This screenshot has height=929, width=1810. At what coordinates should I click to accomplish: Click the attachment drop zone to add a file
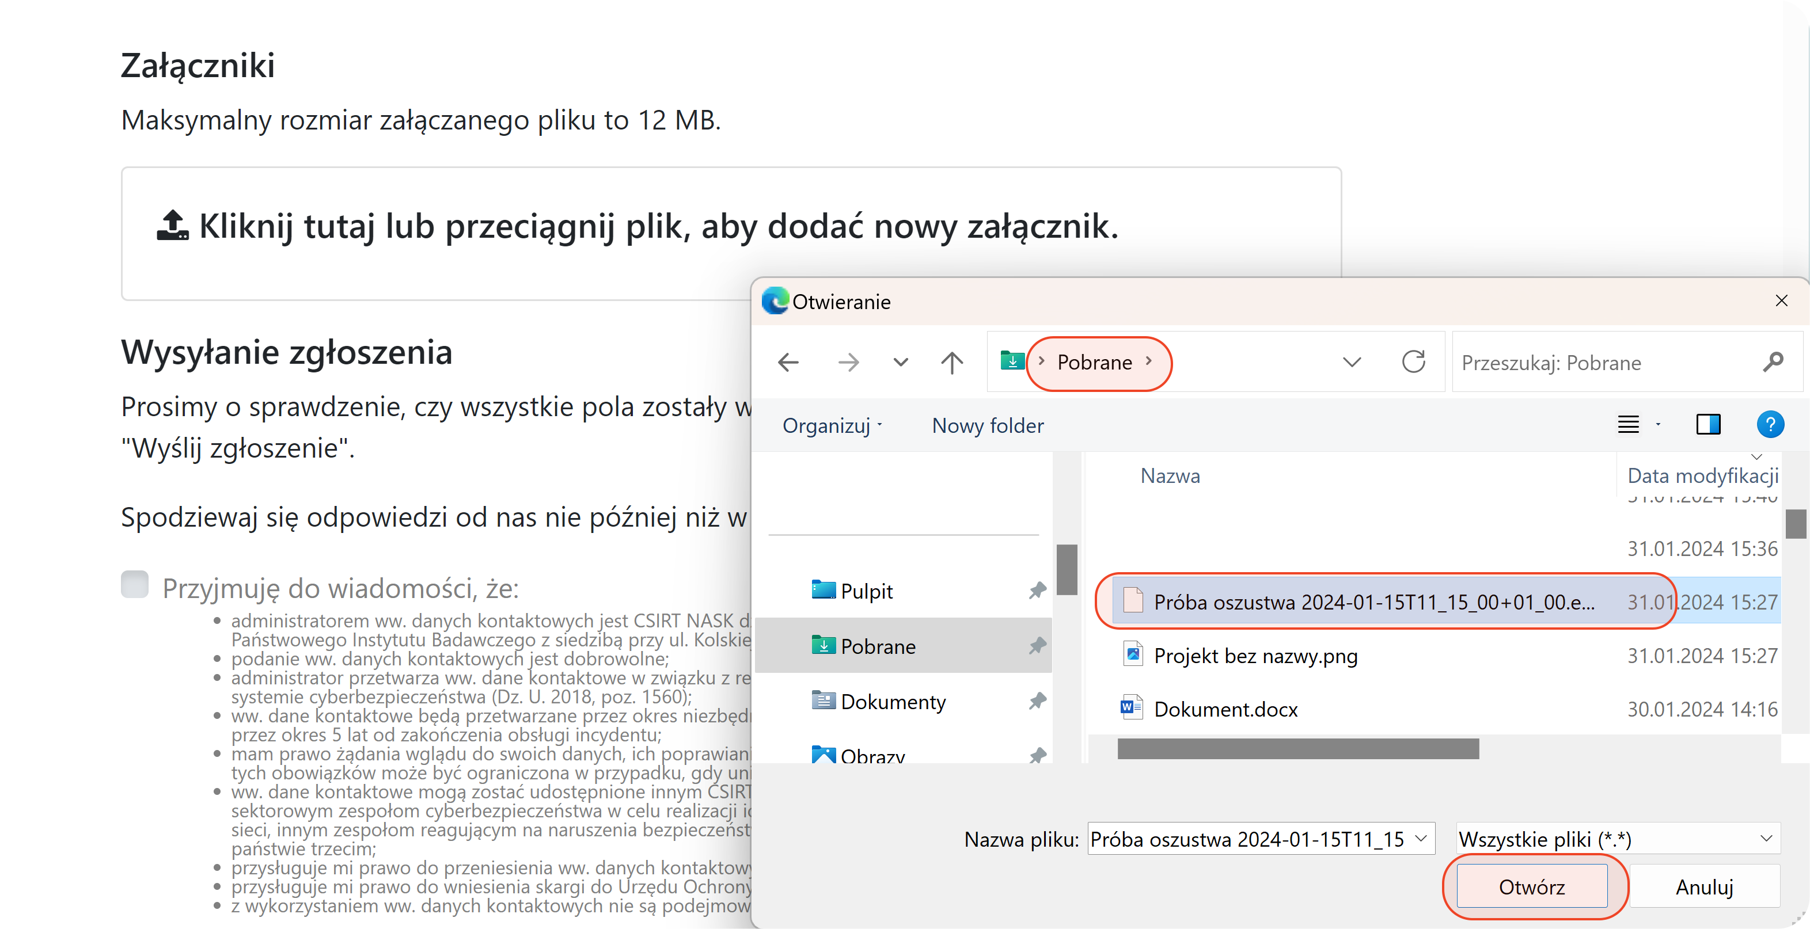pyautogui.click(x=731, y=233)
